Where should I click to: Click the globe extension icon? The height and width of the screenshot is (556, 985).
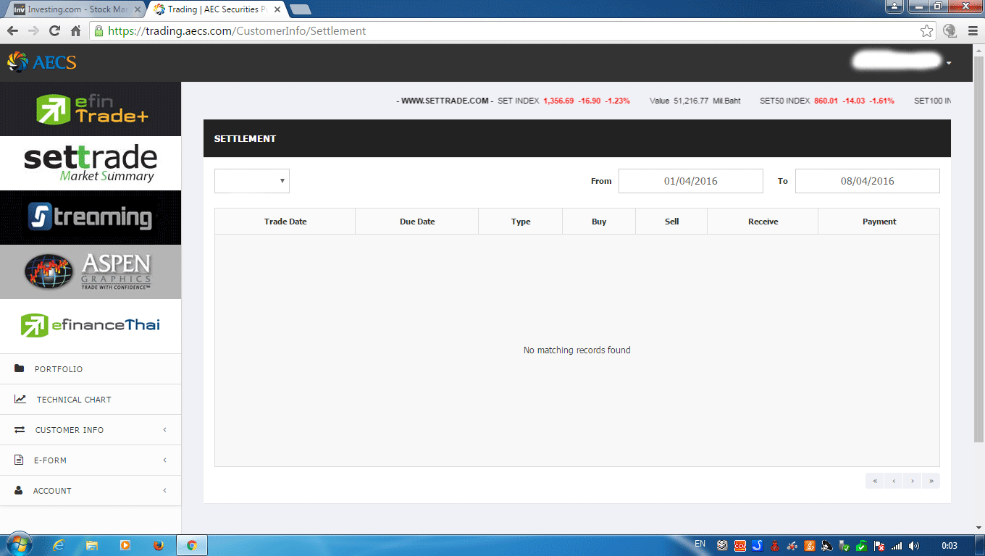click(950, 31)
